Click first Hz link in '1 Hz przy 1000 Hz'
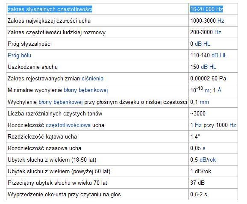Image resolution: width=247 pixels, height=204 pixels. pyautogui.click(x=198, y=125)
